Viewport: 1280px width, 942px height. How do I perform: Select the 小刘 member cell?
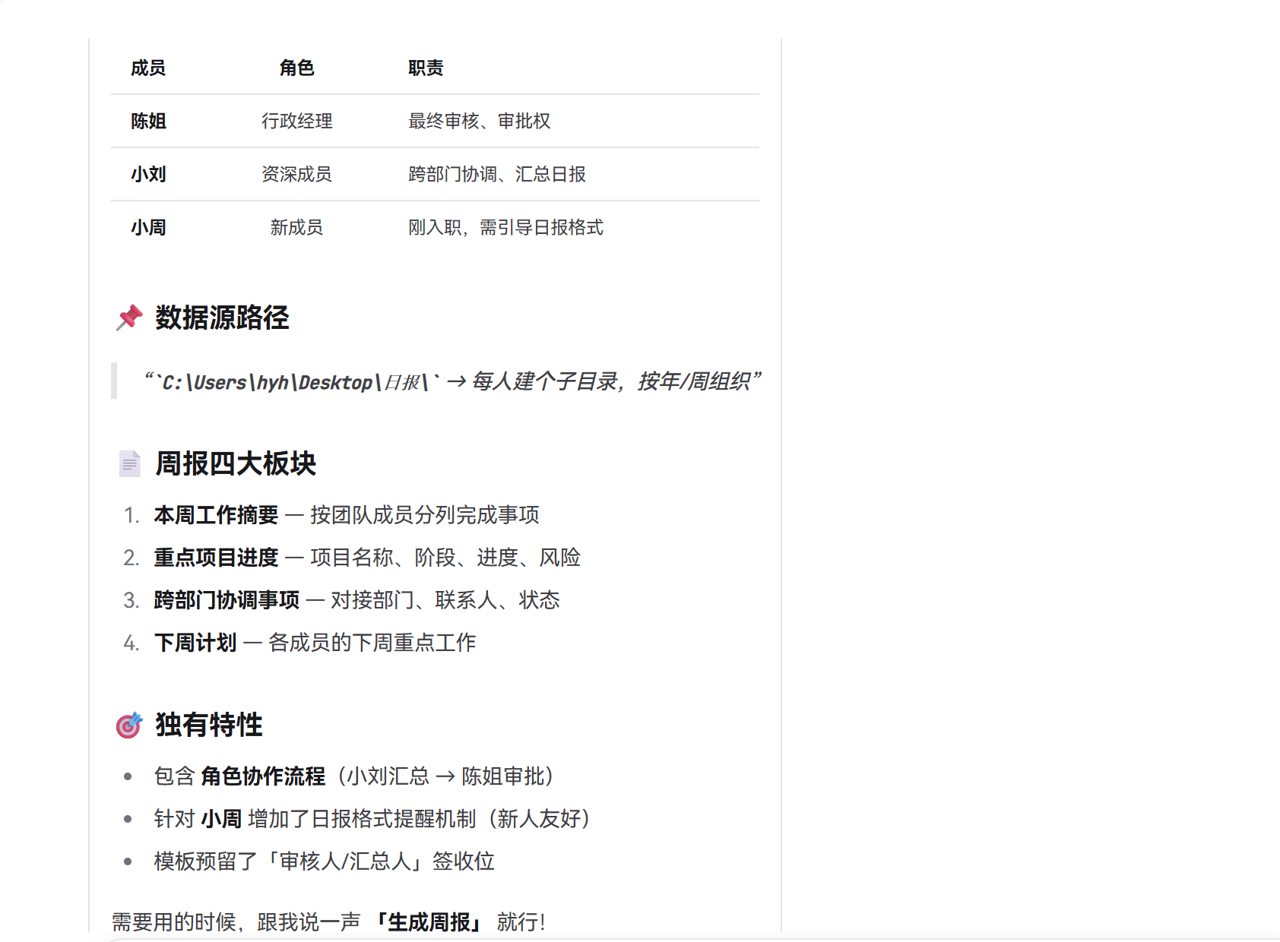[x=148, y=175]
